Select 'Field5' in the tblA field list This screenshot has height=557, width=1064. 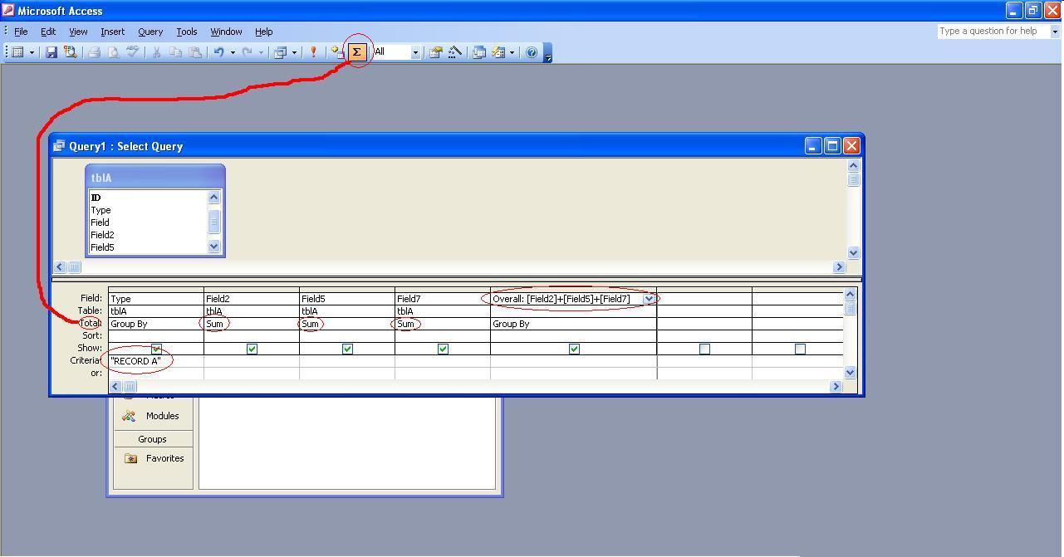(x=102, y=247)
